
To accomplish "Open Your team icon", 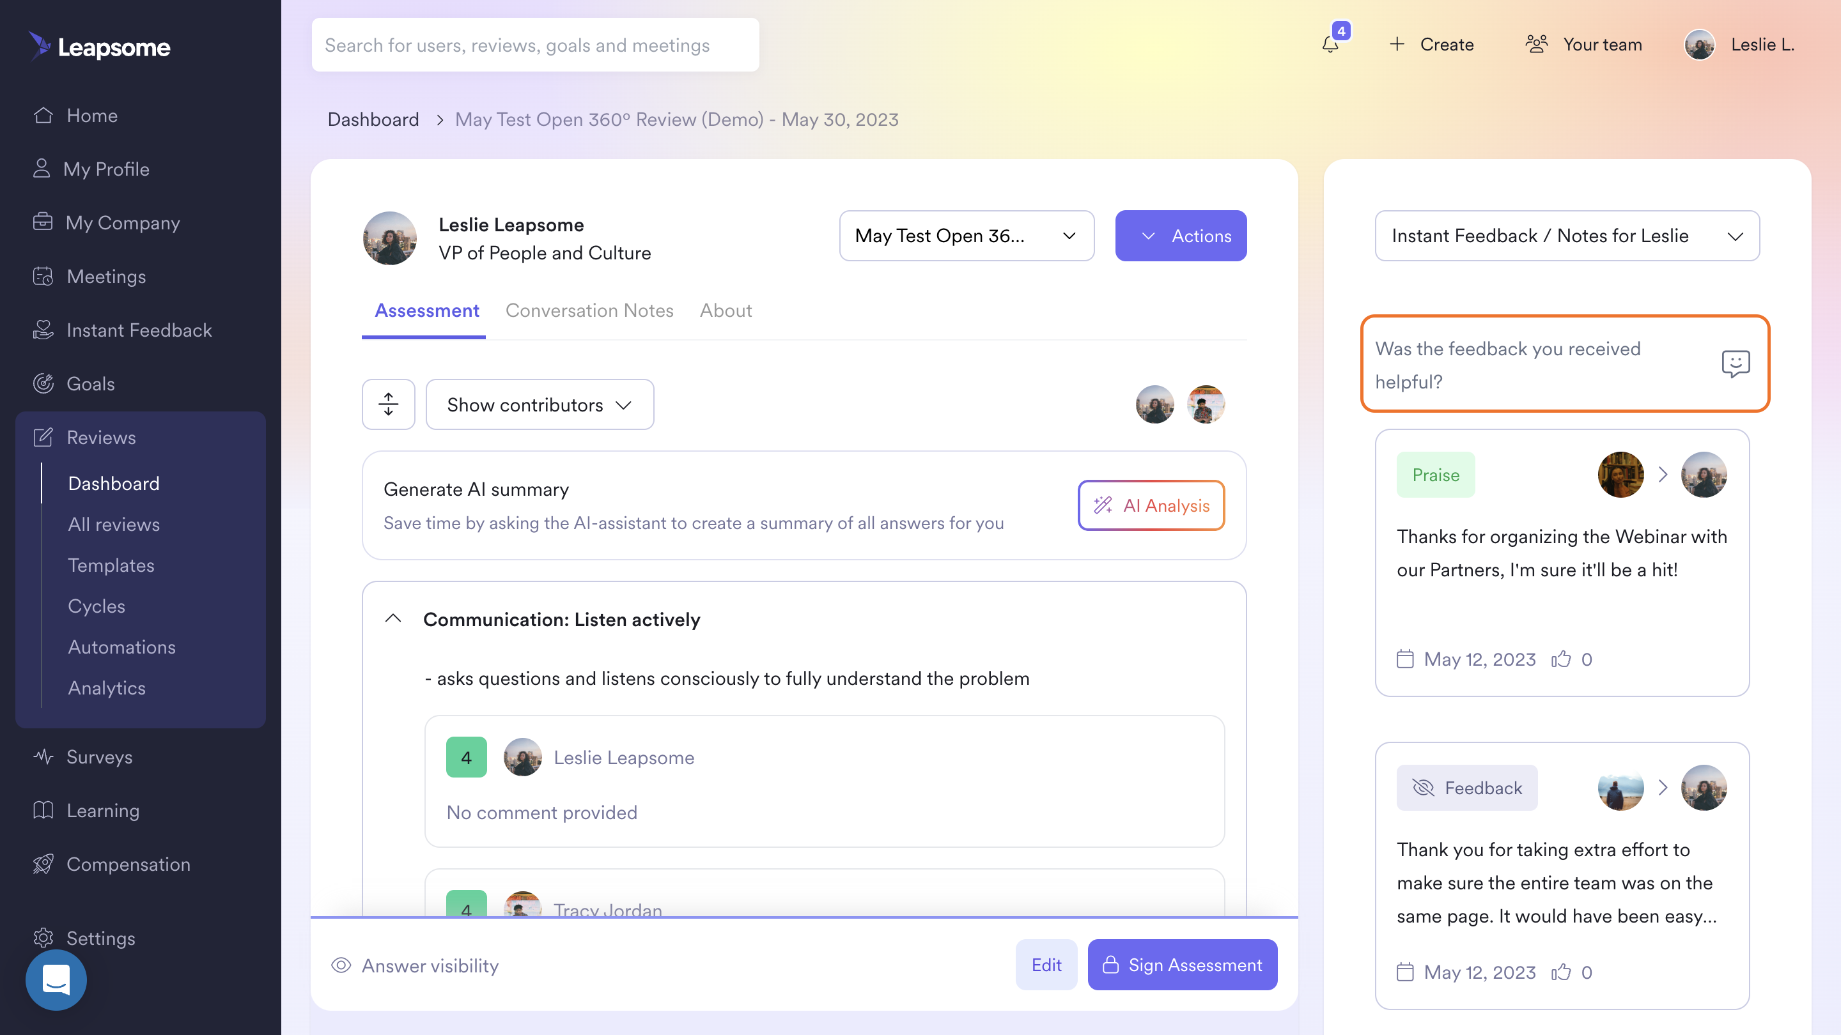I will coord(1536,44).
